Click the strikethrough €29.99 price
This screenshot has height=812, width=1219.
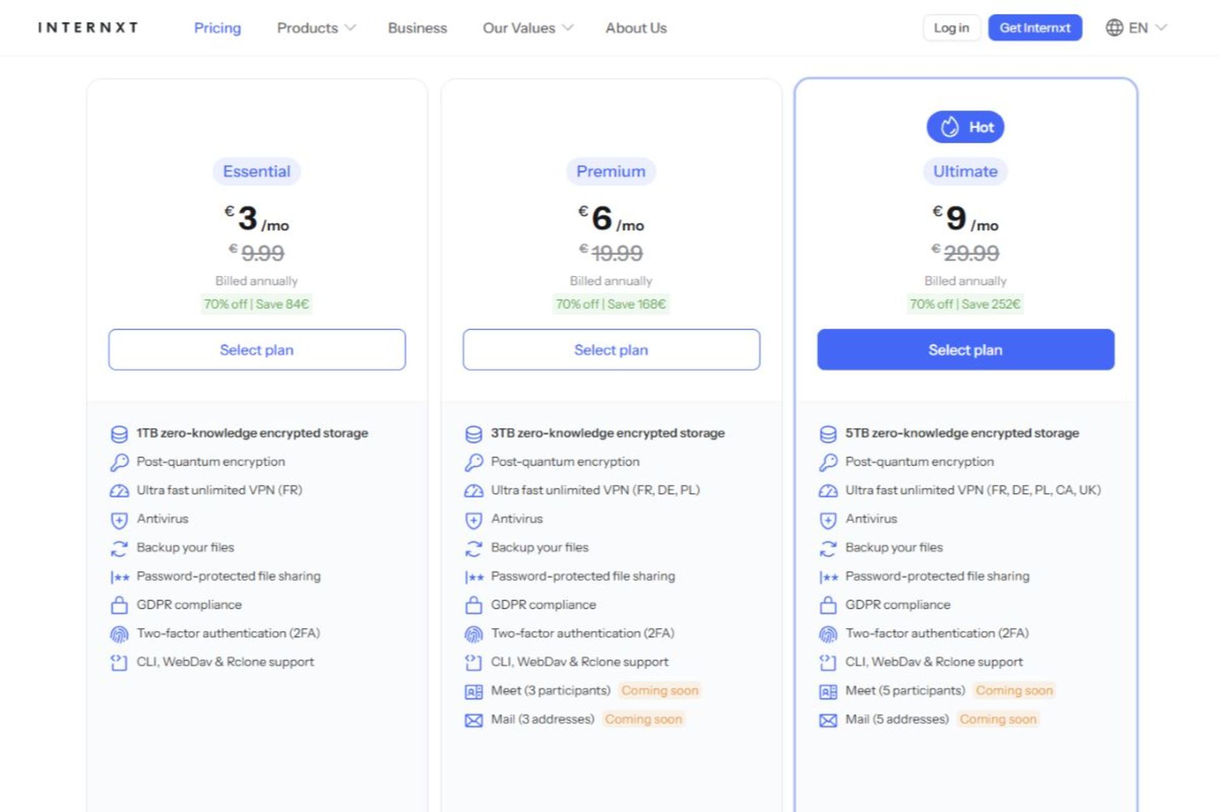click(965, 252)
